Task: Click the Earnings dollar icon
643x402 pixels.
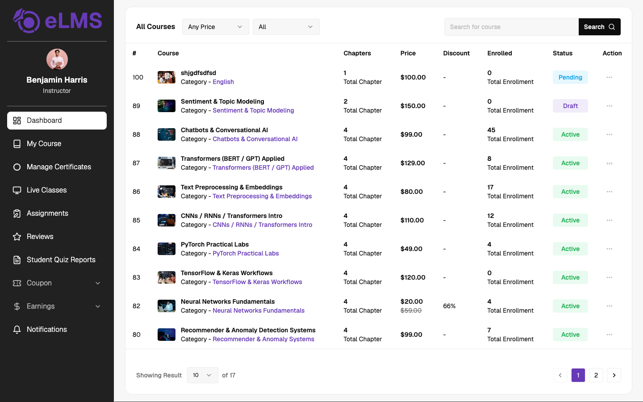Action: (x=17, y=306)
